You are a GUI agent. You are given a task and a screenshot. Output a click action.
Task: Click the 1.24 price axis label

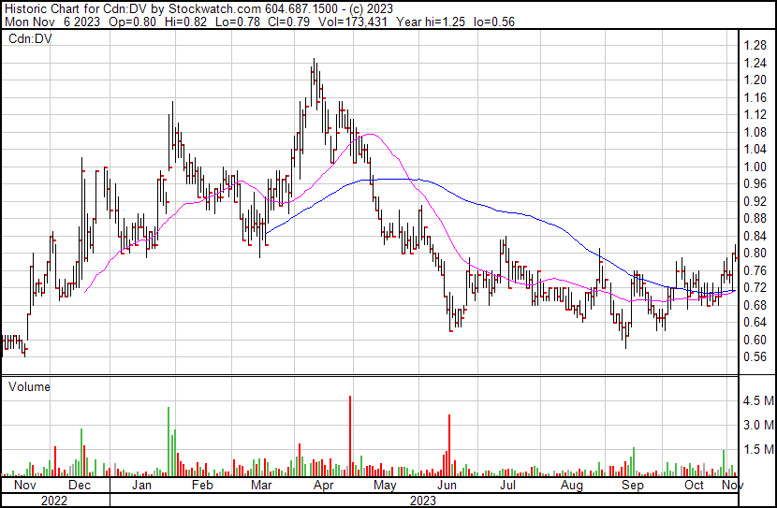pos(755,63)
